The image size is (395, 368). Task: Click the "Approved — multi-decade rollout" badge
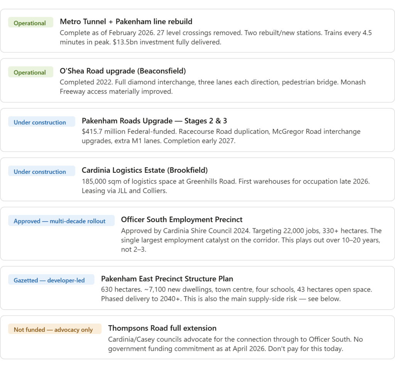click(59, 221)
